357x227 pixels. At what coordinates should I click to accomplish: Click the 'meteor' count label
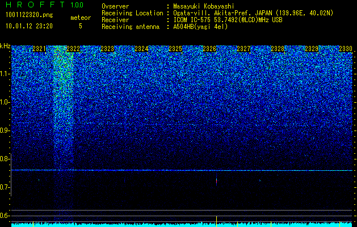click(x=81, y=18)
